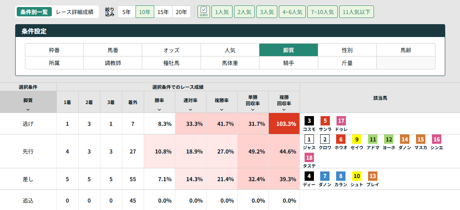The height and width of the screenshot is (210, 460).
Task: Toggle the select-all popularity checkbox
Action: tap(203, 12)
